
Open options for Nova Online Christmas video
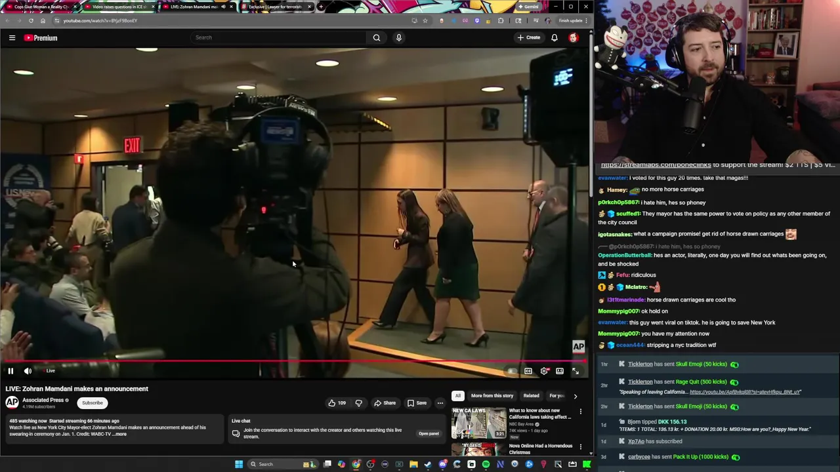[x=580, y=447]
